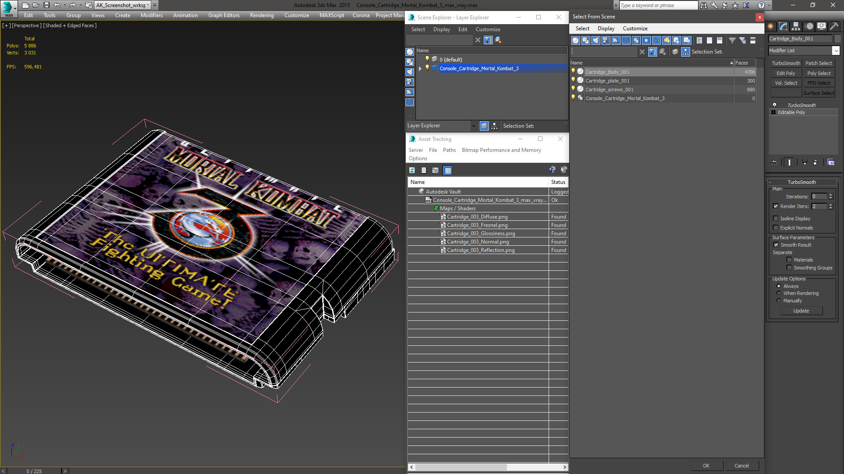Viewport: 844px width, 474px height.
Task: Toggle Display Space Warps filter in Select From Scene
Action: tap(626, 40)
